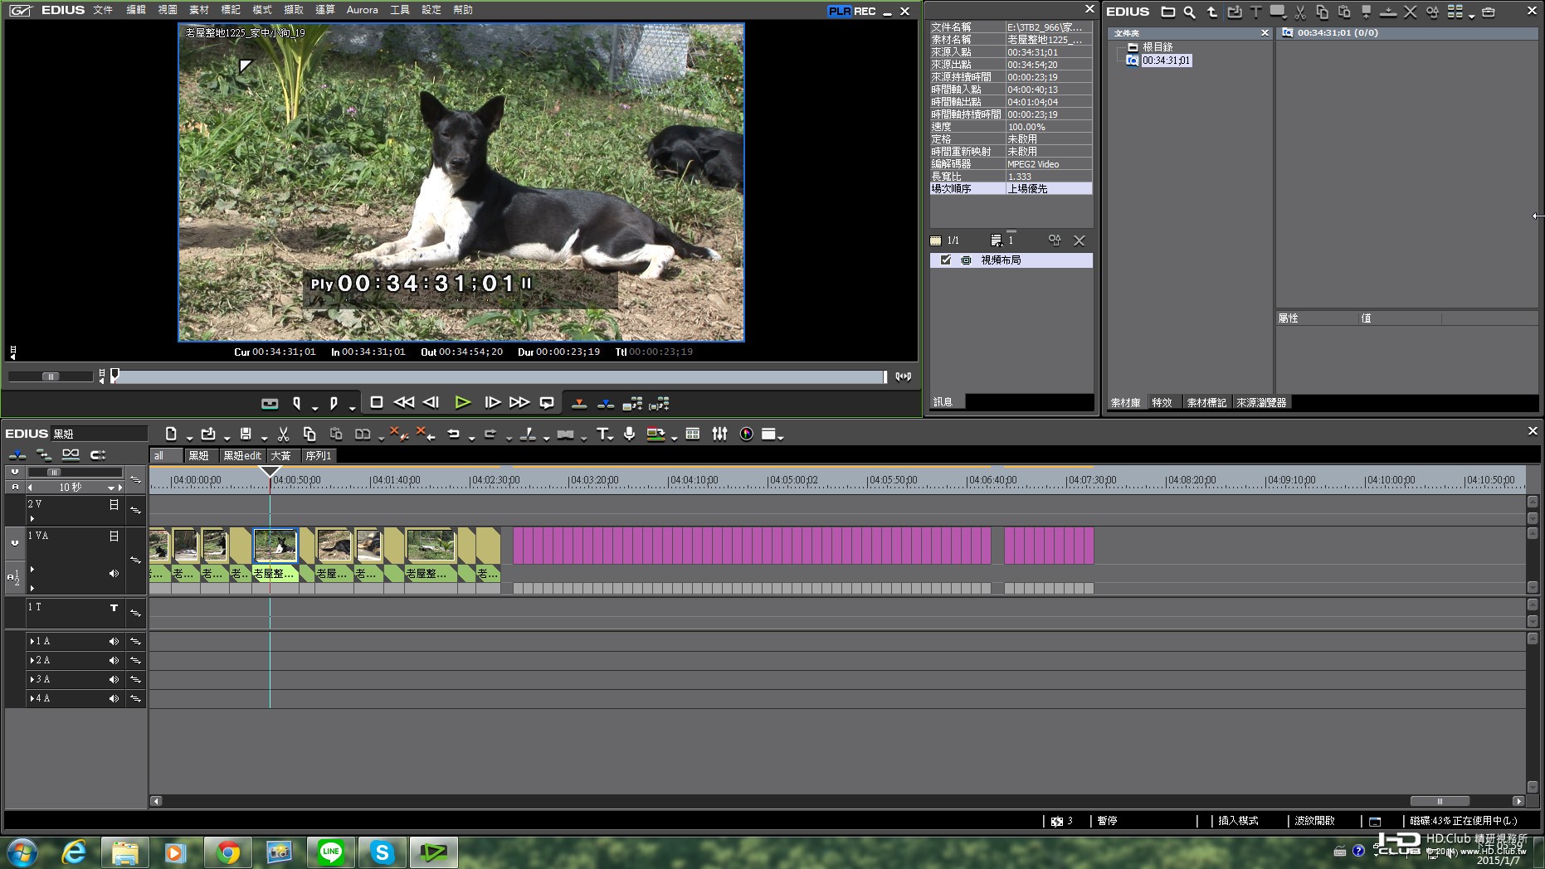Click the Add title icon in bin toolbar

[x=1255, y=12]
